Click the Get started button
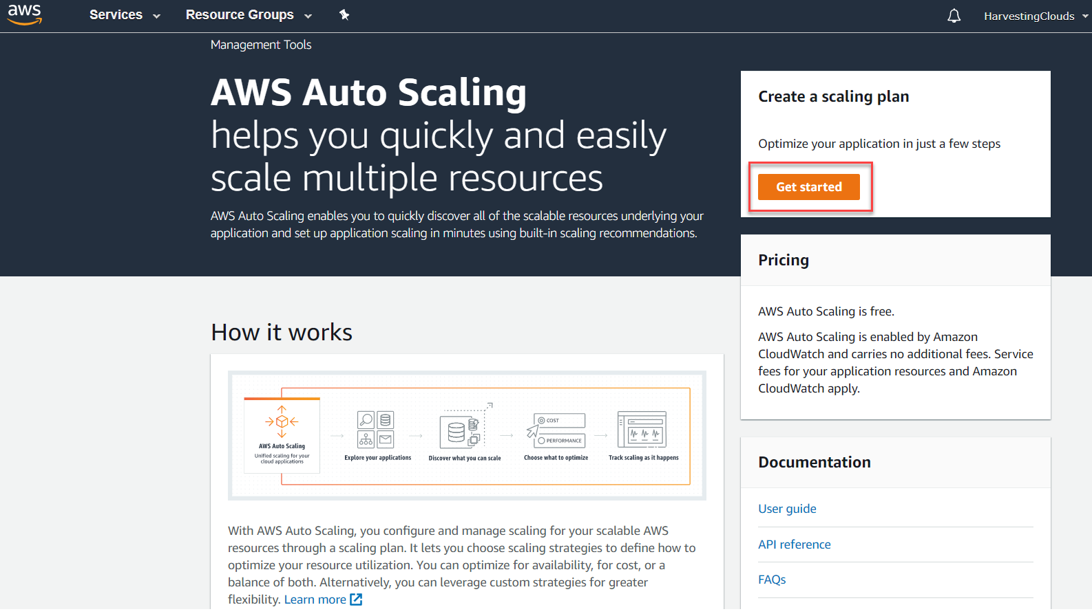 [809, 187]
